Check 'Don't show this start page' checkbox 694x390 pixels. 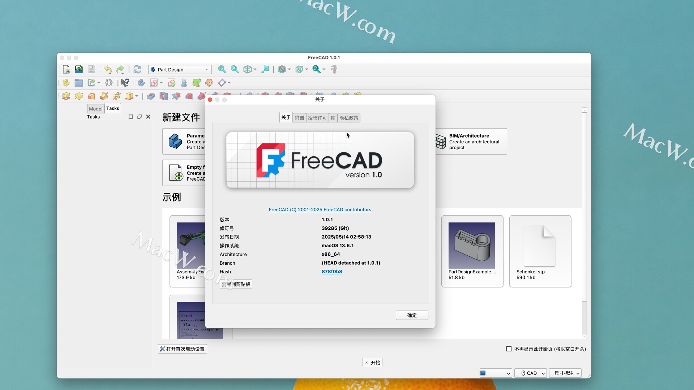[509, 349]
